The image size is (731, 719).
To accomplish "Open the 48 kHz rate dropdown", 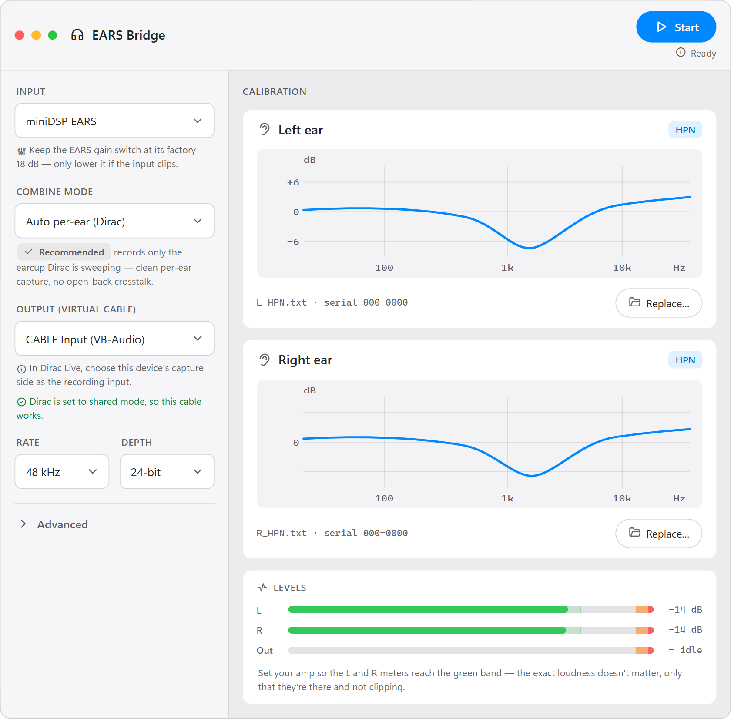I will click(62, 471).
